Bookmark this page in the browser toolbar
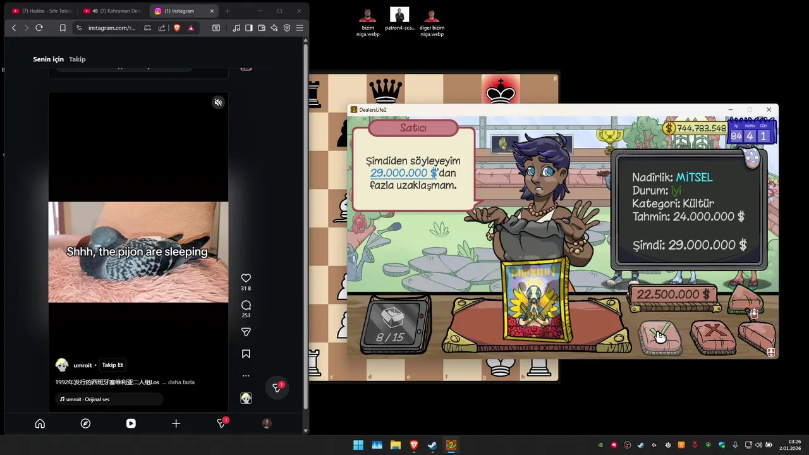This screenshot has height=455, width=809. (63, 28)
